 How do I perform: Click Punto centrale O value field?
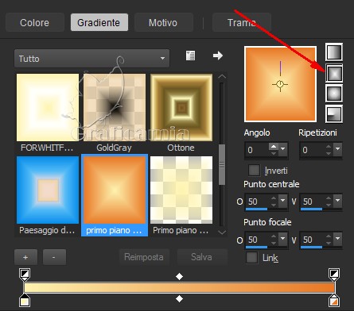pos(257,202)
